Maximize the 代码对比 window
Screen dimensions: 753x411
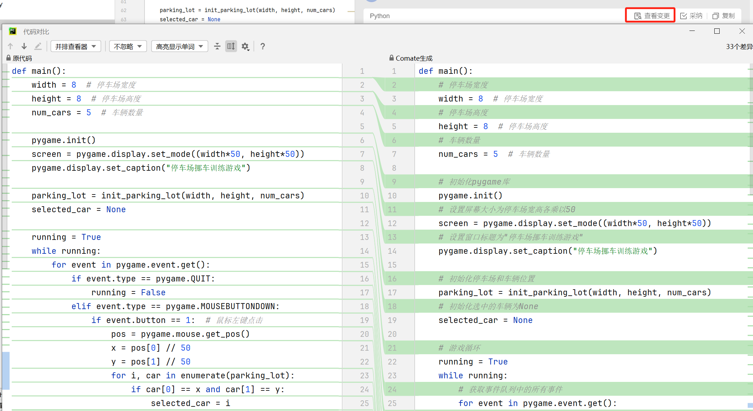point(717,31)
